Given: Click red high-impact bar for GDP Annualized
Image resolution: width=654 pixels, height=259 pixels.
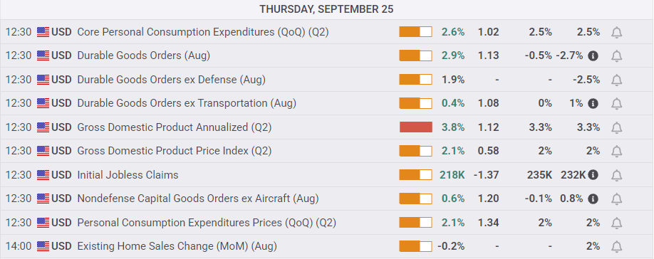Looking at the screenshot, I should 415,127.
